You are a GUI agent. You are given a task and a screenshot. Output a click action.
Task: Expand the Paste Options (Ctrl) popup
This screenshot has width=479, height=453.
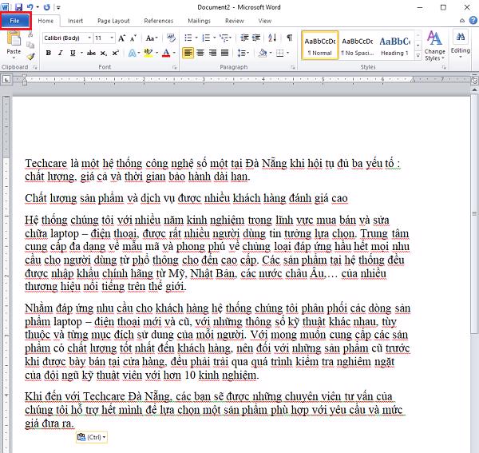(92, 437)
